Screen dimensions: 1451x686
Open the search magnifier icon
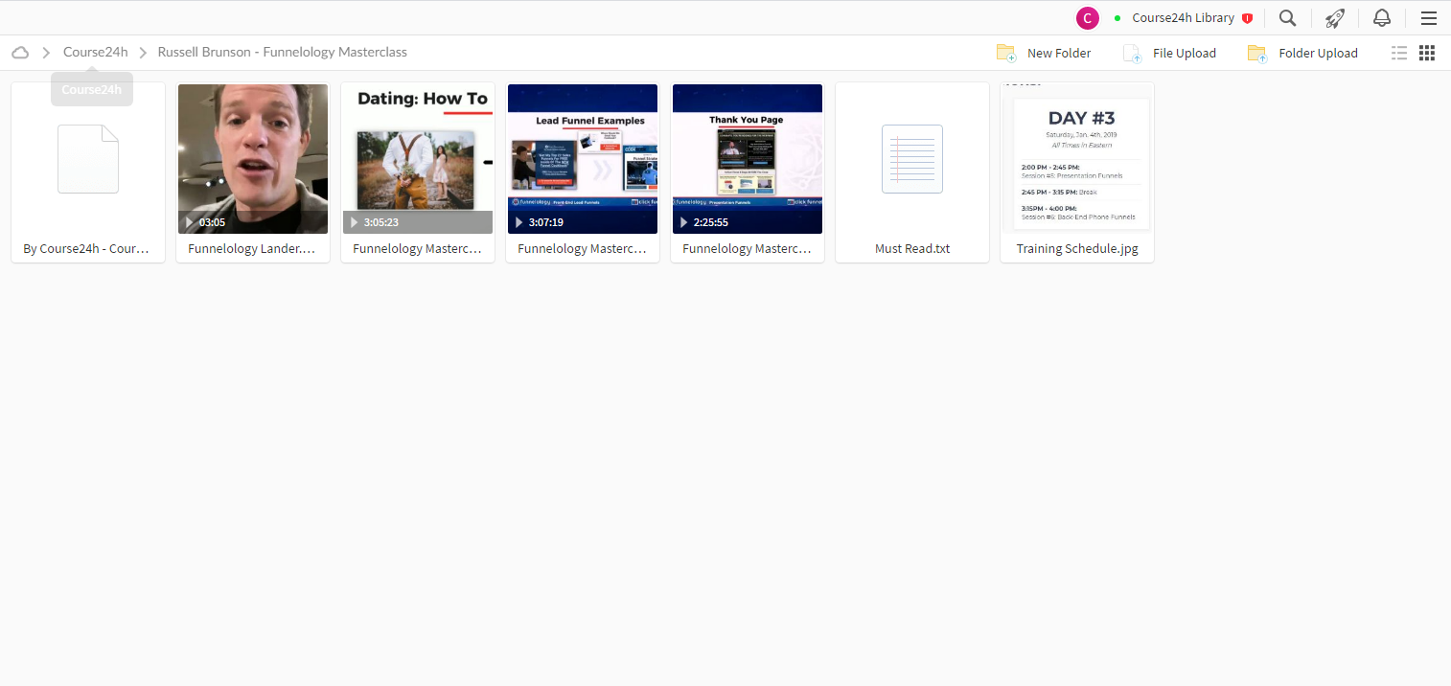1288,18
